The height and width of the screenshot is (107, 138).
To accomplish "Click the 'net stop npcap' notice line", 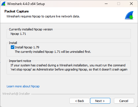I will click(x=69, y=69).
